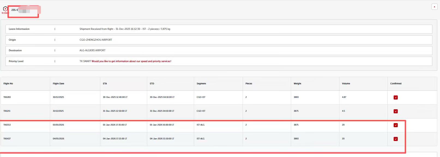This screenshot has height=157, width=440.
Task: Toggle the Confirmed checkbox for flight TK6437
Action: click(396, 139)
